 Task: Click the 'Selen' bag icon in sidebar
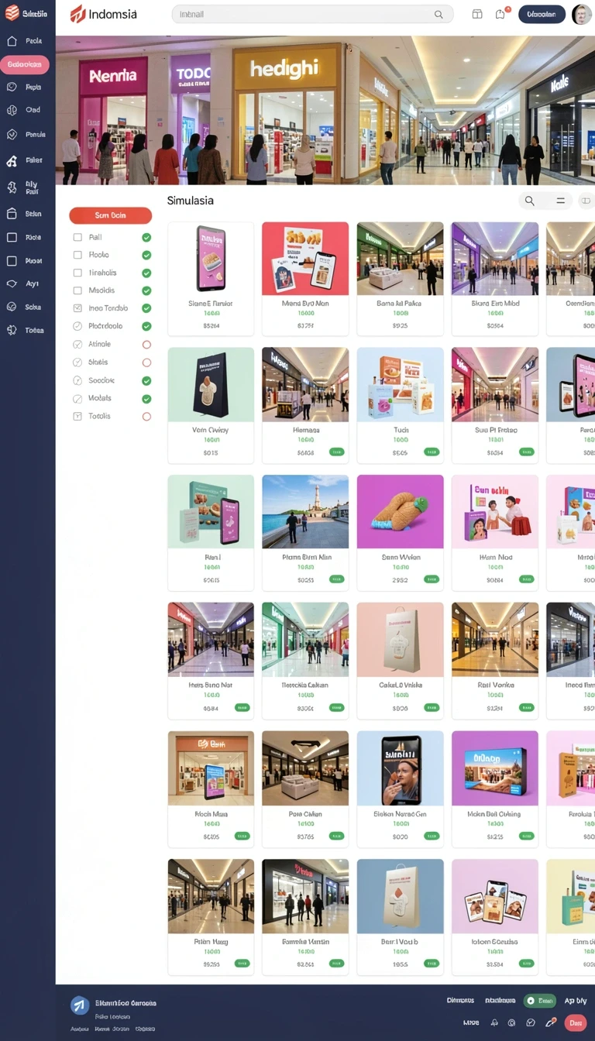point(12,214)
